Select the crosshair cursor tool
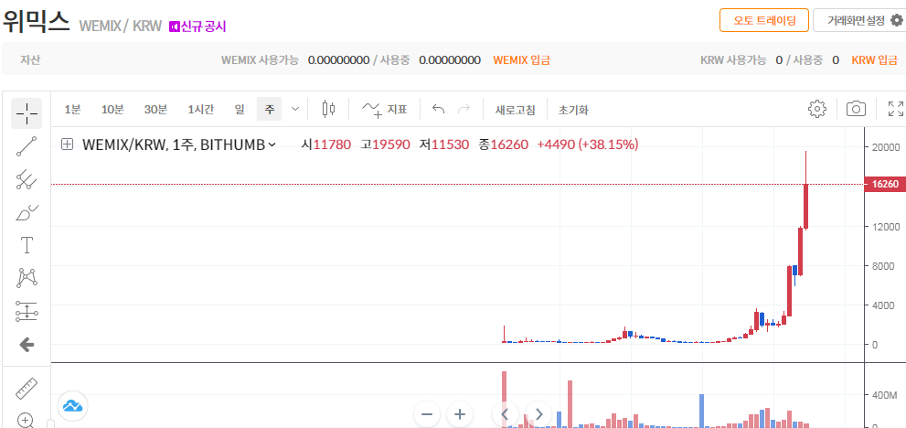The height and width of the screenshot is (428, 906). pos(27,113)
